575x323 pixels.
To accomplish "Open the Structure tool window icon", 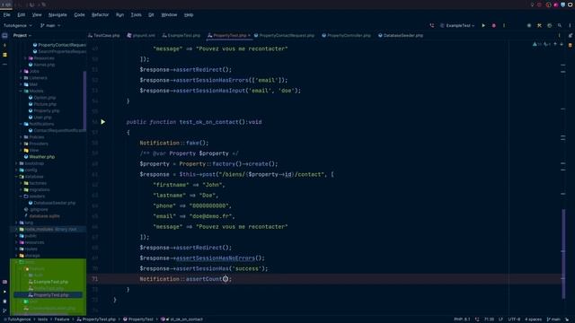I will click(4, 55).
